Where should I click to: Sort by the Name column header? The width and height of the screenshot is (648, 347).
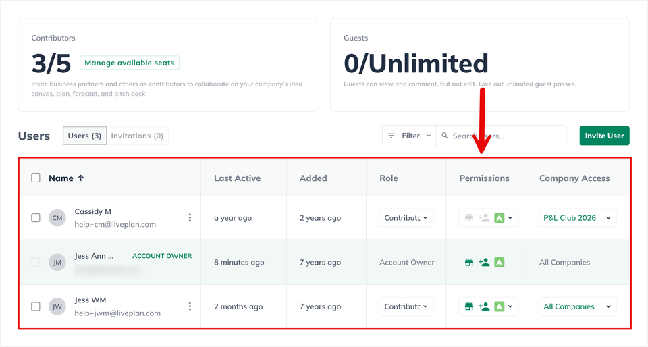61,178
